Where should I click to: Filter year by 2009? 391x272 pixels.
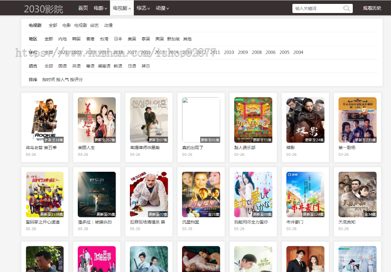tap(242, 52)
